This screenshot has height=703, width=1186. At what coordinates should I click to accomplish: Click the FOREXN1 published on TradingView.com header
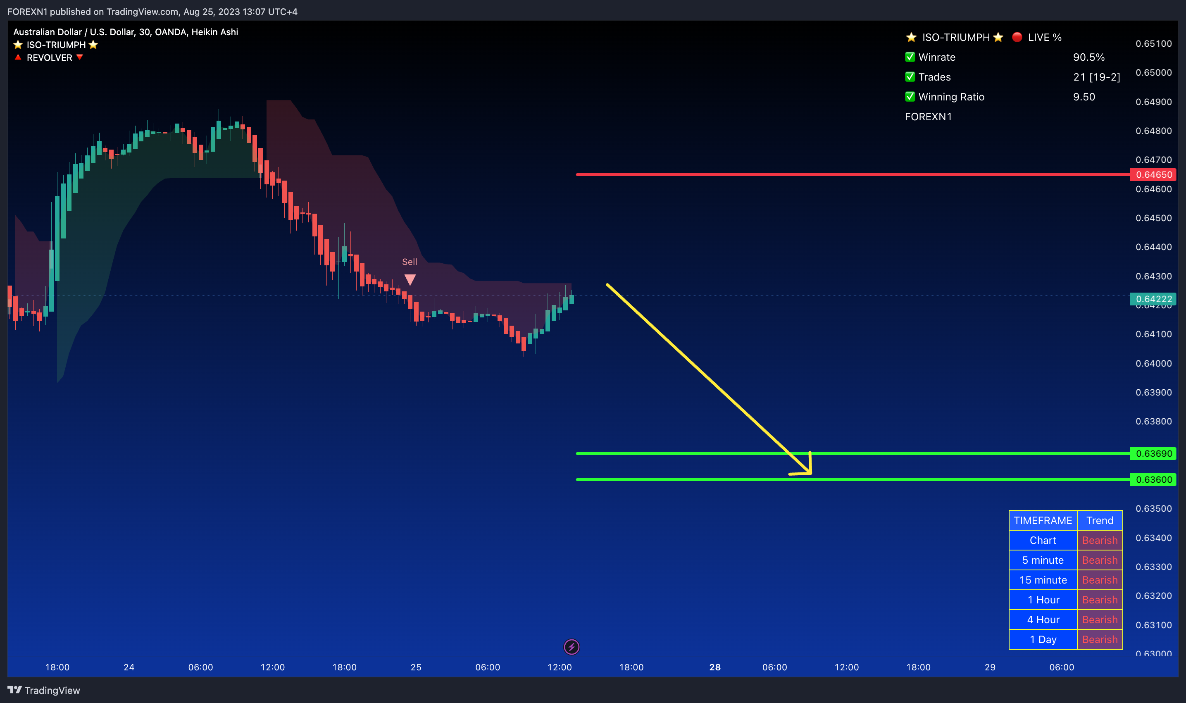[x=152, y=12]
